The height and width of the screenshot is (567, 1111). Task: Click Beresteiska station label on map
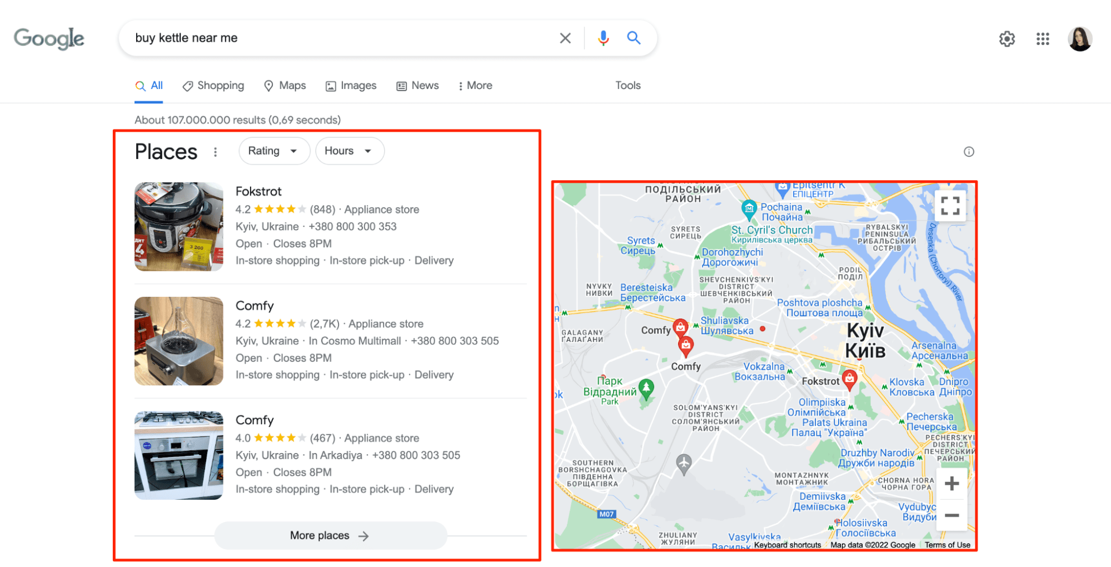[x=653, y=292]
